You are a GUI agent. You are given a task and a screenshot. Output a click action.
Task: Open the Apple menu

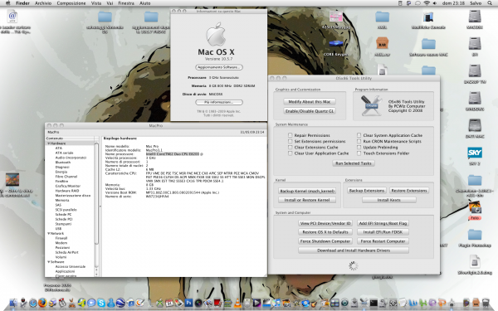8,3
